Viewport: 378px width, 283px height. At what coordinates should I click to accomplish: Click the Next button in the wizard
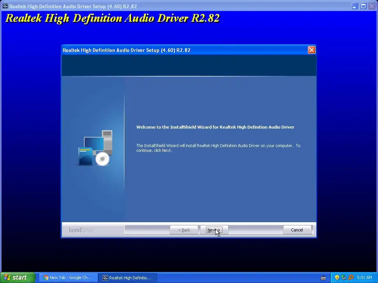pyautogui.click(x=214, y=230)
